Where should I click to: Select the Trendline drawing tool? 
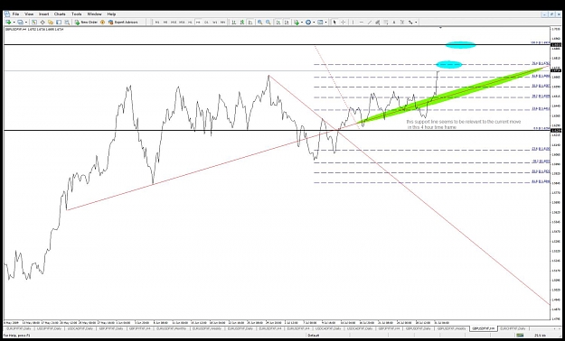[370, 23]
